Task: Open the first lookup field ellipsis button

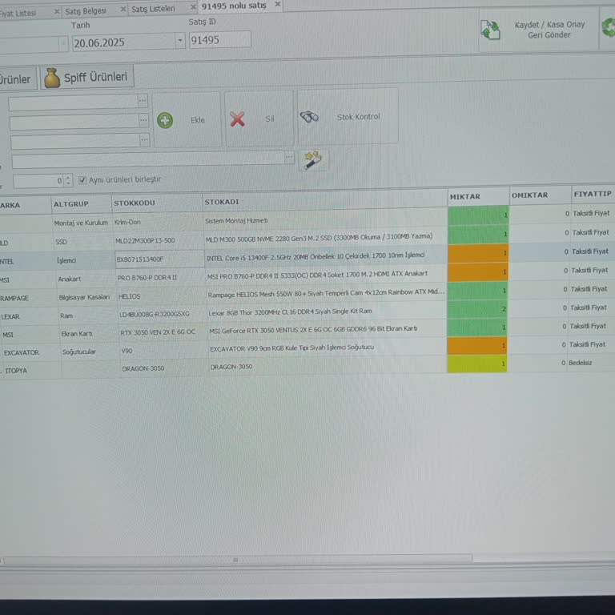Action: coord(143,101)
